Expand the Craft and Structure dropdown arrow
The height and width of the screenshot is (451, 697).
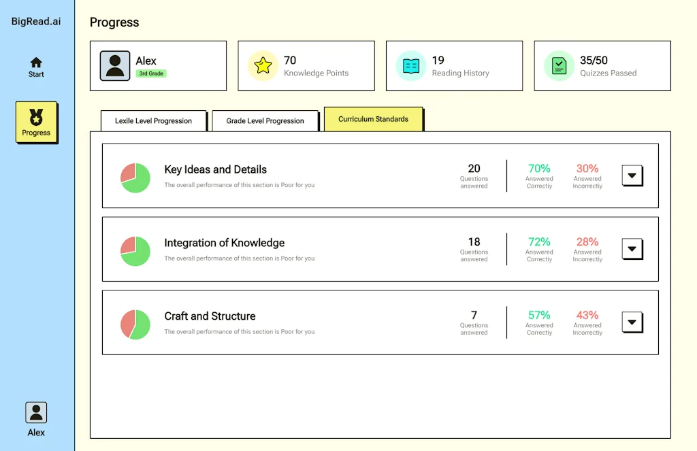pos(632,322)
